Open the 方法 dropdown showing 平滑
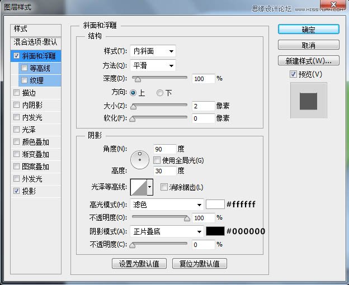The width and height of the screenshot is (349, 285). point(153,65)
